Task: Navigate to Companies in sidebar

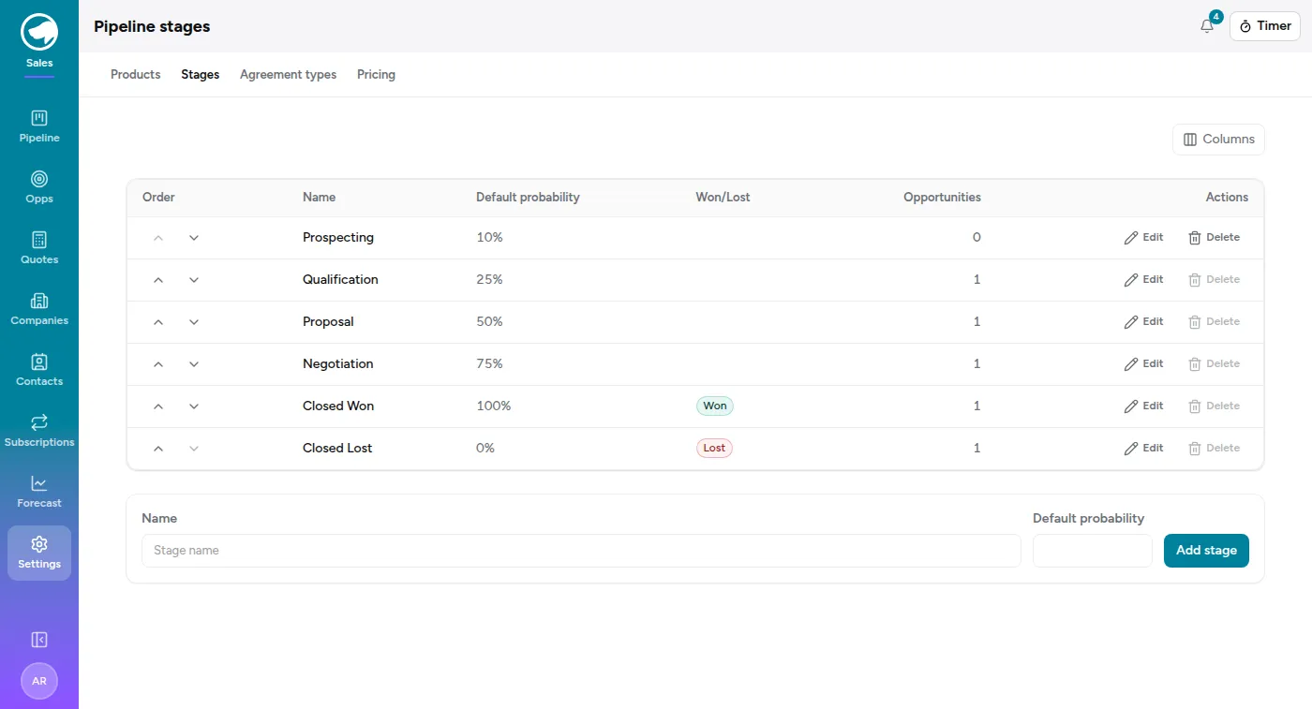Action: coord(39,310)
